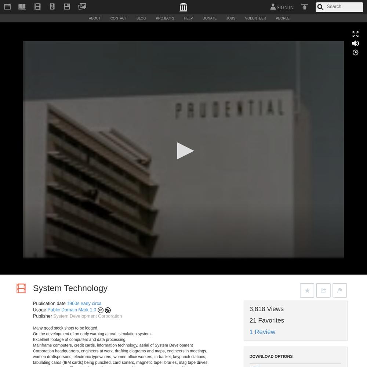367x367 pixels.
Task: Toggle the player volume icon
Action: click(355, 43)
